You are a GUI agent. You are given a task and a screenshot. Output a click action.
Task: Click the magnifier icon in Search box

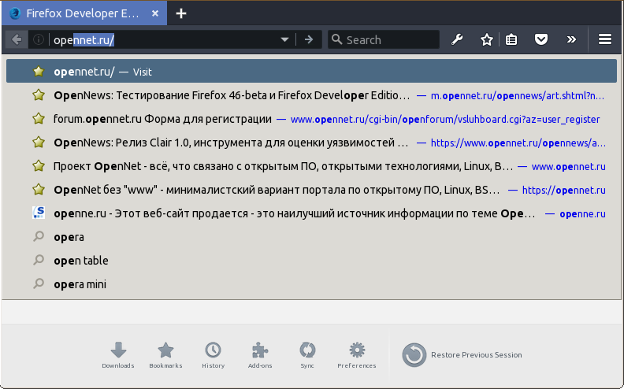(x=336, y=39)
